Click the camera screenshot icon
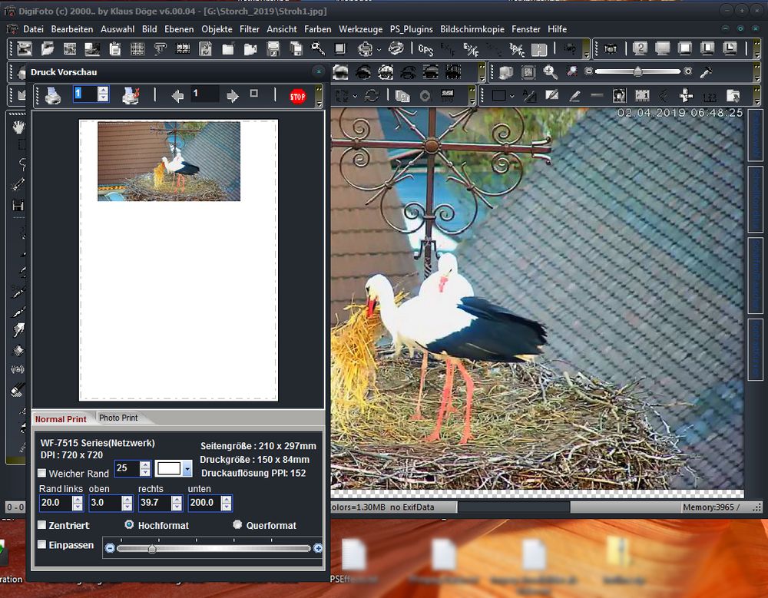 click(x=610, y=49)
